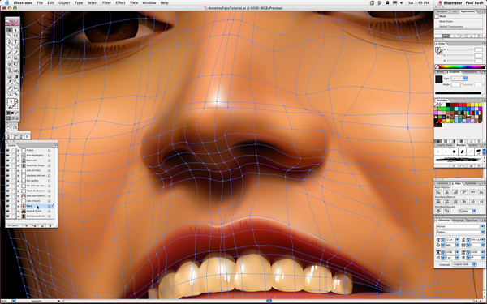Open the File menu
The height and width of the screenshot is (304, 487).
click(x=40, y=2)
